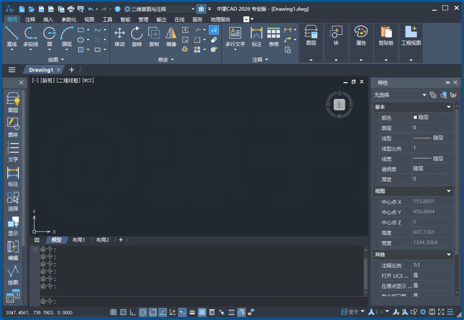Collapse the 基本 properties section

click(449, 107)
